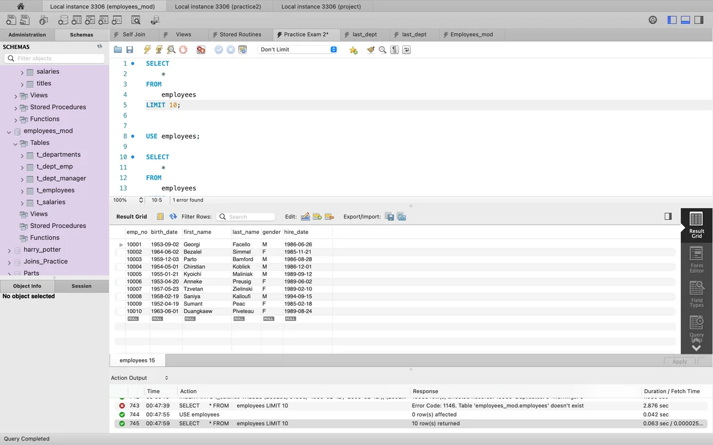Image resolution: width=713 pixels, height=445 pixels.
Task: Open the Don't Limit rows dropdown
Action: (x=298, y=50)
